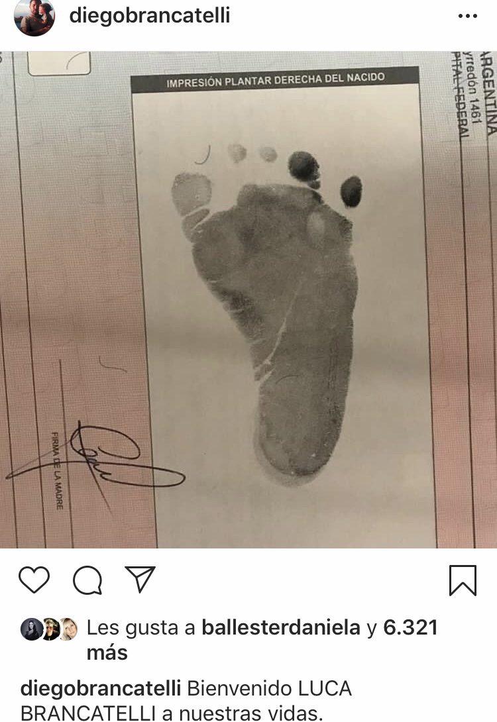
Task: Tap the first liker avatar
Action: (32, 629)
